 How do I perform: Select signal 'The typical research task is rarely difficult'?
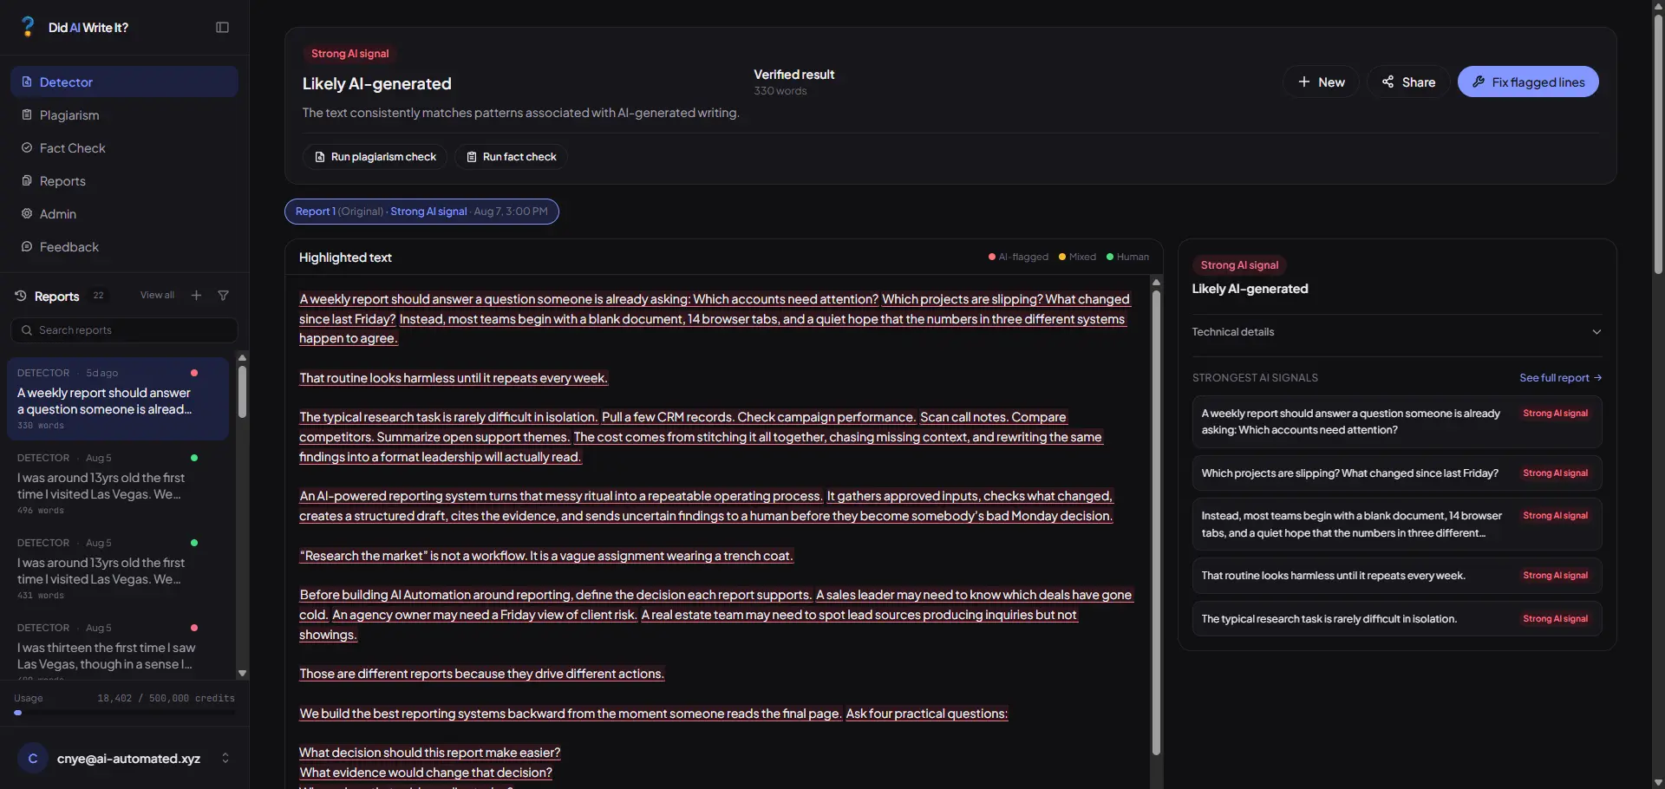coord(1397,619)
